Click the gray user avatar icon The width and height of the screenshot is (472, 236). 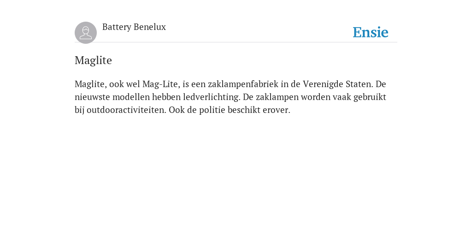[x=86, y=33]
